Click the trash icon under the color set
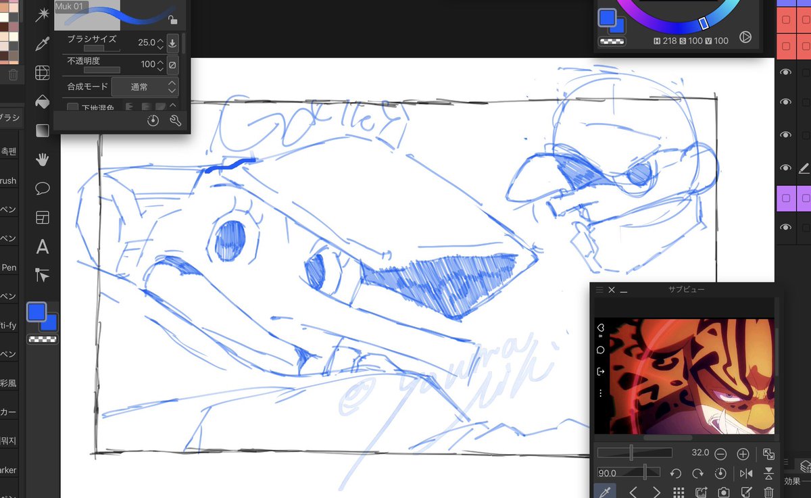This screenshot has width=811, height=498. pyautogui.click(x=14, y=74)
